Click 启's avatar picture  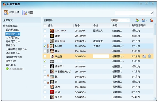52,82
